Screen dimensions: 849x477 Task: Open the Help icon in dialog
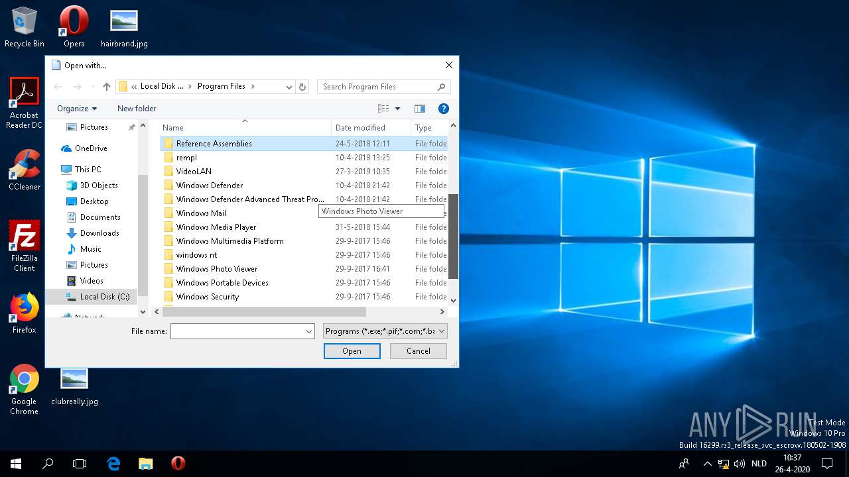pos(444,109)
